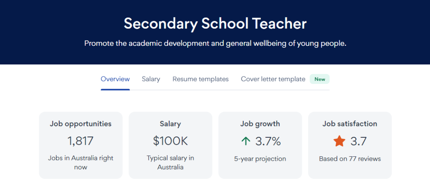Click the 3.7 rating next to star
This screenshot has width=430, height=193.
tap(358, 141)
